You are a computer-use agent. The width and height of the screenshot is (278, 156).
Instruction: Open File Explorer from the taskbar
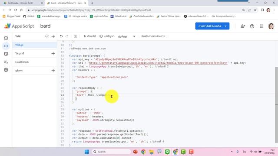pos(152,152)
